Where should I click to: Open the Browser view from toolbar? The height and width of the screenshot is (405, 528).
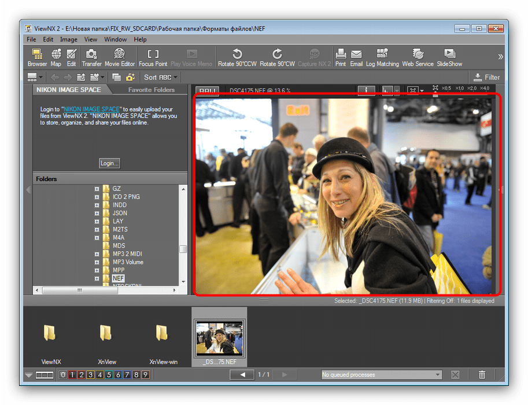[x=38, y=57]
